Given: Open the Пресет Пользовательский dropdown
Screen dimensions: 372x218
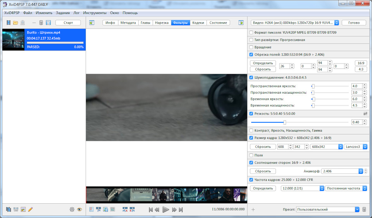Looking at the screenshot, I should pos(327,209).
